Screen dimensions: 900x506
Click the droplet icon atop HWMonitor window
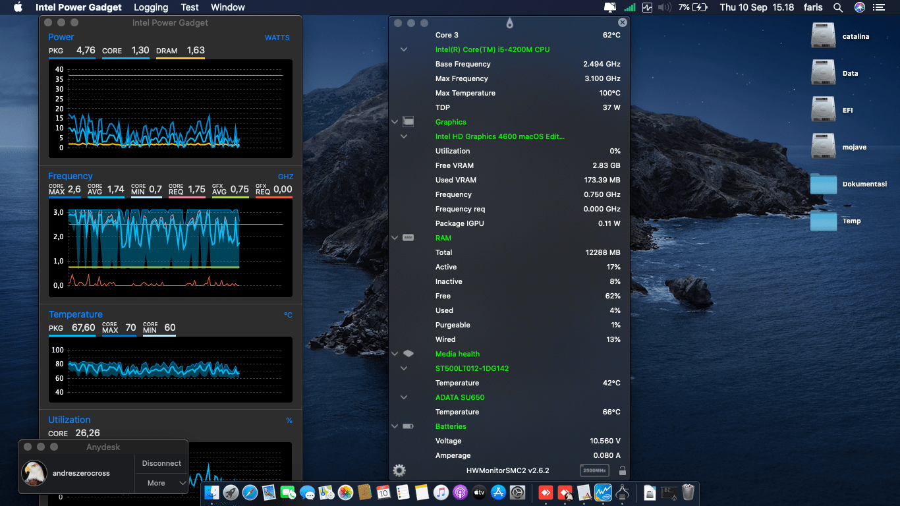pos(509,23)
